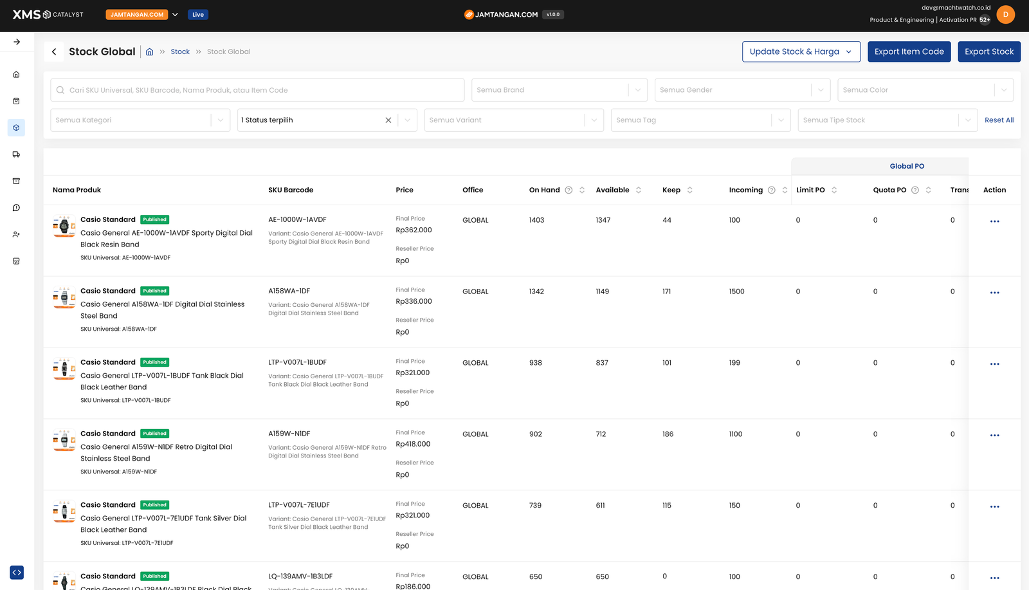This screenshot has width=1029, height=590.
Task: Click the Incoming help icon
Action: 772,190
